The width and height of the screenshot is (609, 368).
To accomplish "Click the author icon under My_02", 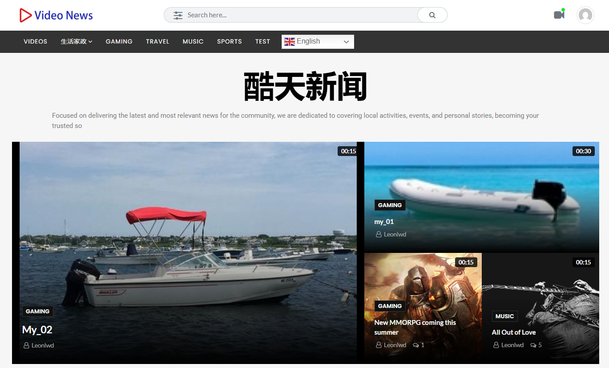I will [x=26, y=345].
